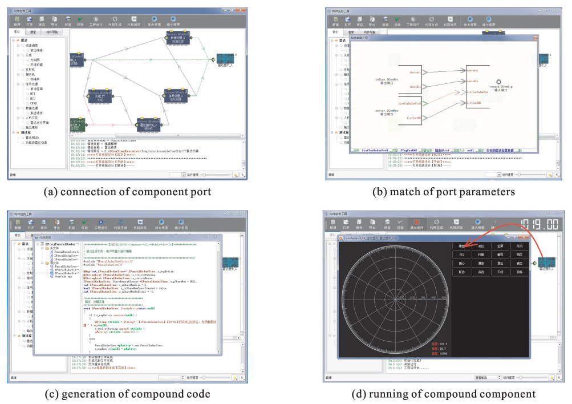Collapse the 资源调度 tree node in window (a)
The image size is (572, 404).
coord(18,45)
